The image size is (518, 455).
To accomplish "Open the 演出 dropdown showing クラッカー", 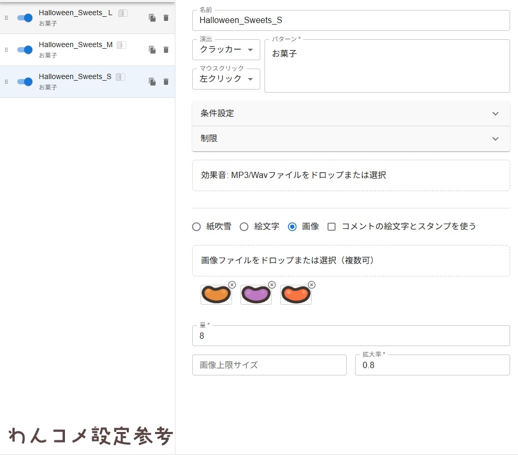I will click(226, 49).
